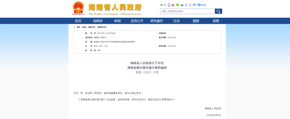Go to 政务服务 in navigation bar
Image resolution: width=290 pixels, height=119 pixels.
pyautogui.click(x=157, y=21)
